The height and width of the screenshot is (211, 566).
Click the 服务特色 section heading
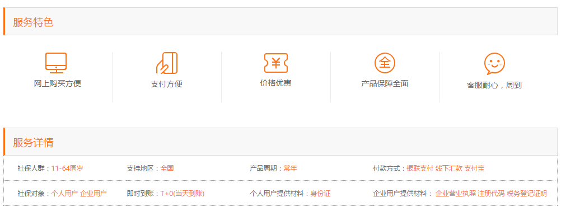tap(33, 22)
